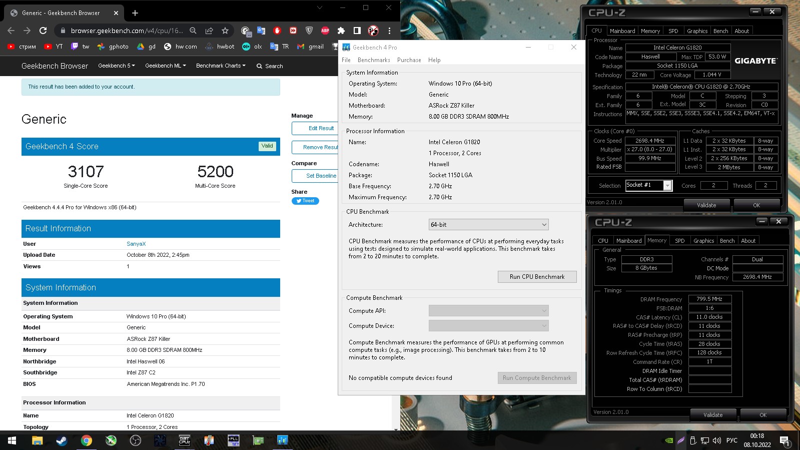Open the page zoom magnifier in address bar
Screen dimensions: 800x450
click(193, 31)
